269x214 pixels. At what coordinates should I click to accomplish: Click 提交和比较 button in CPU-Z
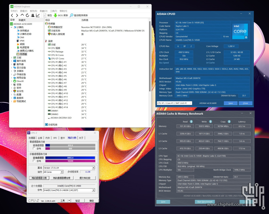85,178
